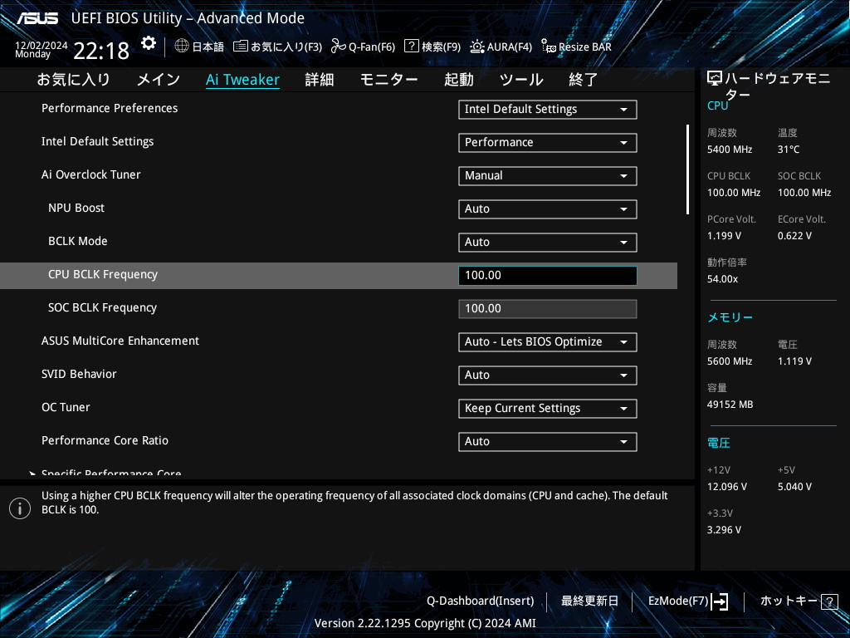This screenshot has height=638, width=850.
Task: Click the hardware monitor screen icon
Action: click(x=715, y=79)
